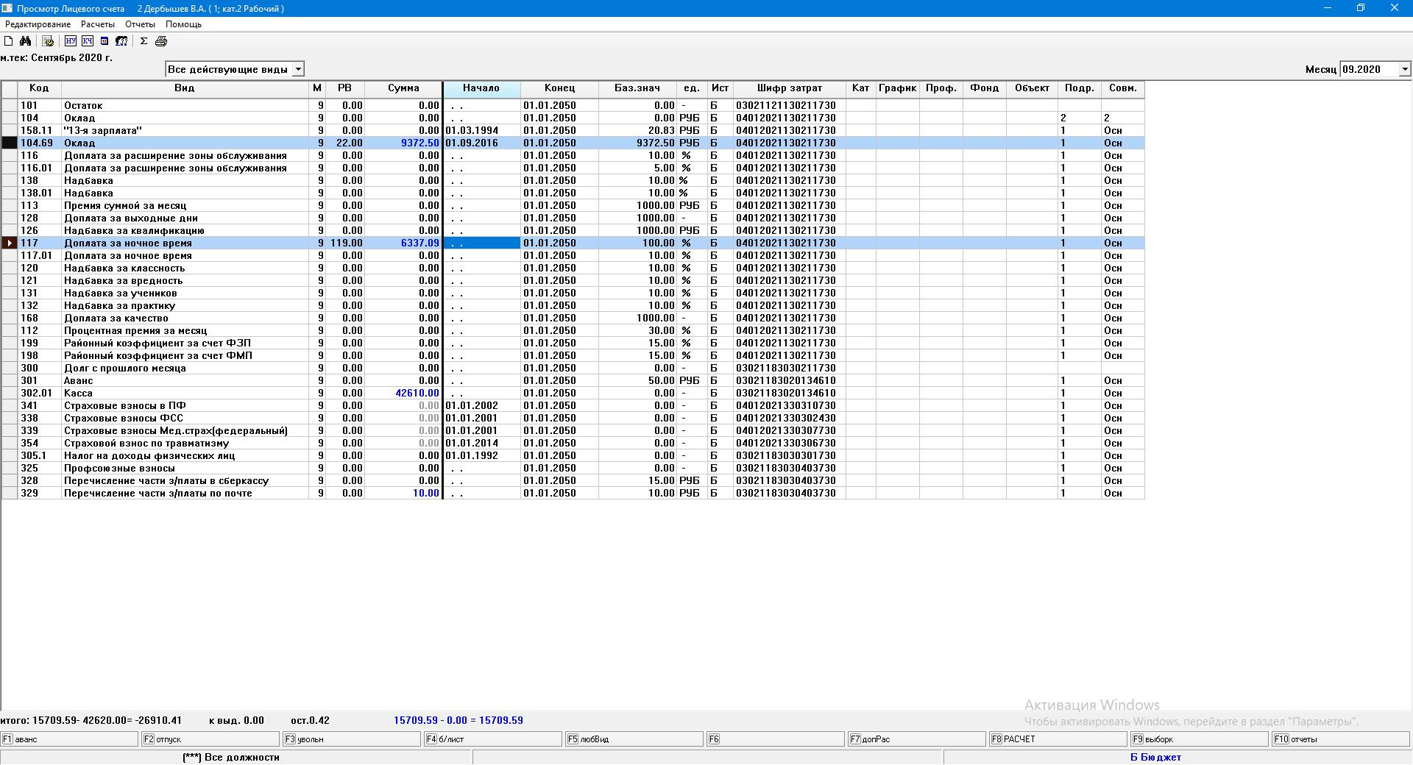Click the Совм. column header
Image resolution: width=1413 pixels, height=765 pixels.
click(1123, 88)
